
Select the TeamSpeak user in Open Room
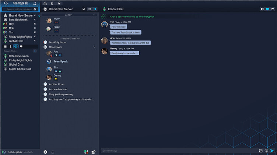[x=60, y=61]
